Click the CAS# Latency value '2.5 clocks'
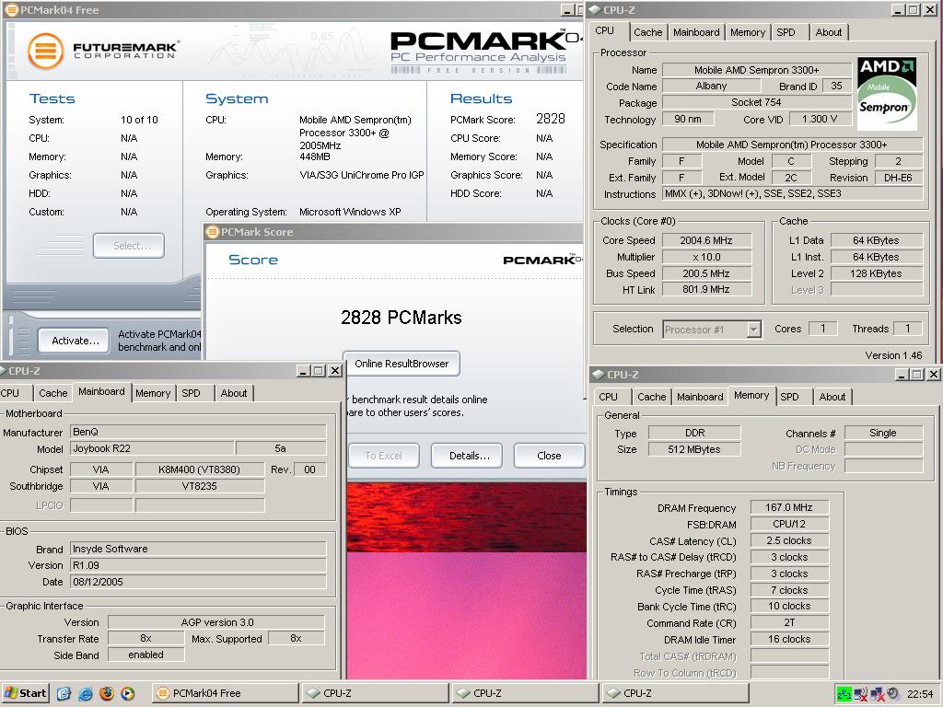This screenshot has height=707, width=943. [x=789, y=540]
